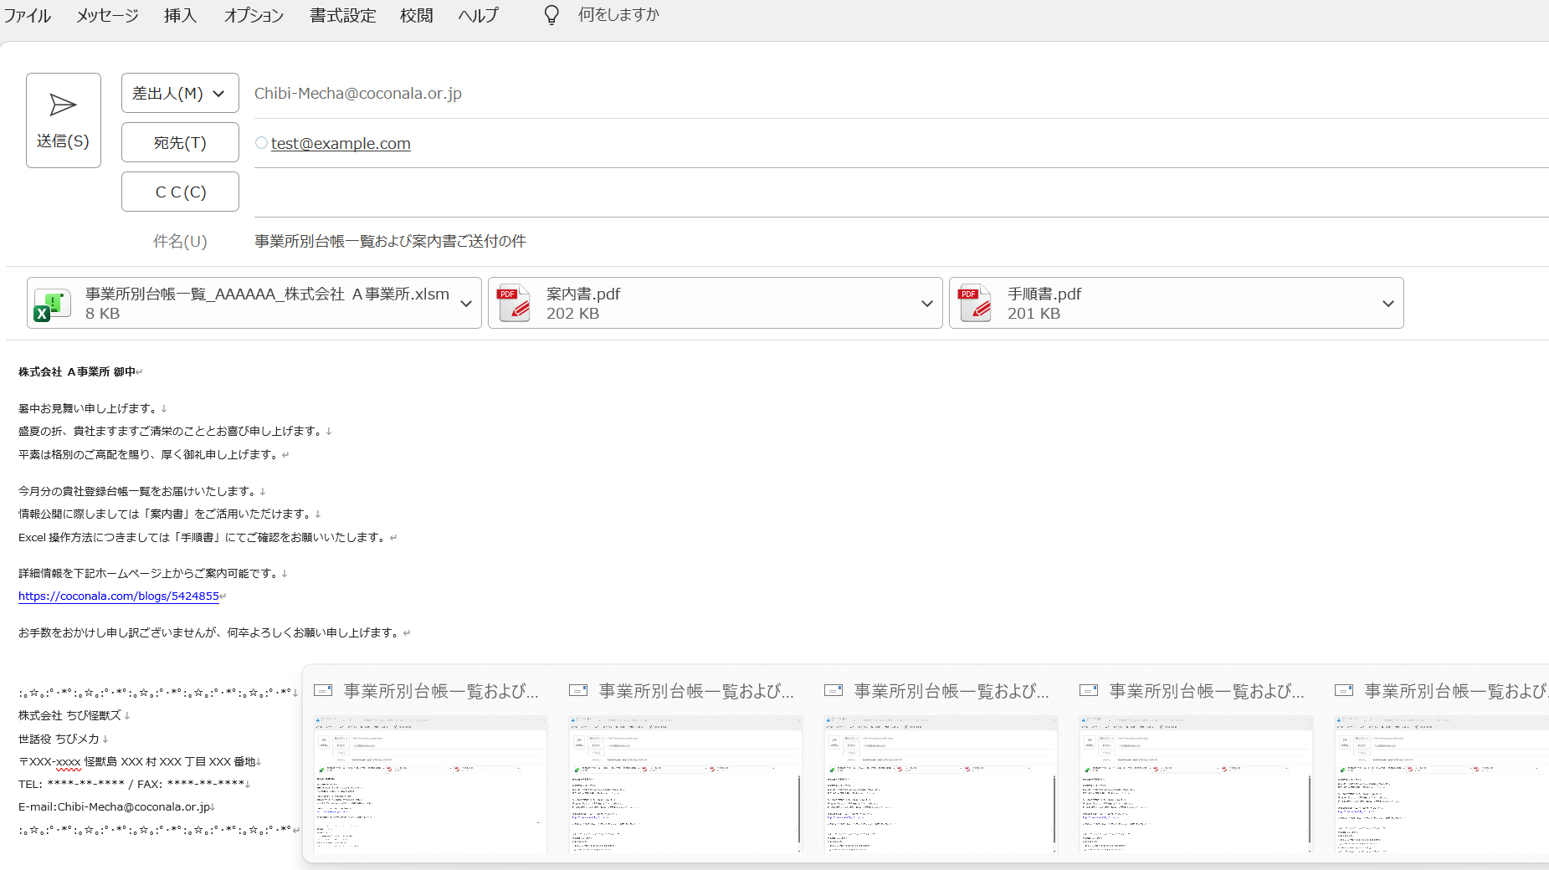Open the ヘルプ tab
This screenshot has height=870, width=1549.
point(478,15)
